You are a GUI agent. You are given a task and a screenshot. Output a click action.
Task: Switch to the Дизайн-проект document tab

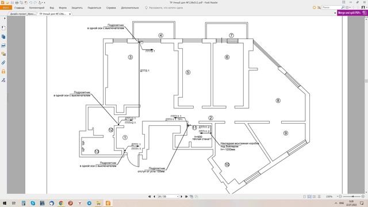pos(23,14)
